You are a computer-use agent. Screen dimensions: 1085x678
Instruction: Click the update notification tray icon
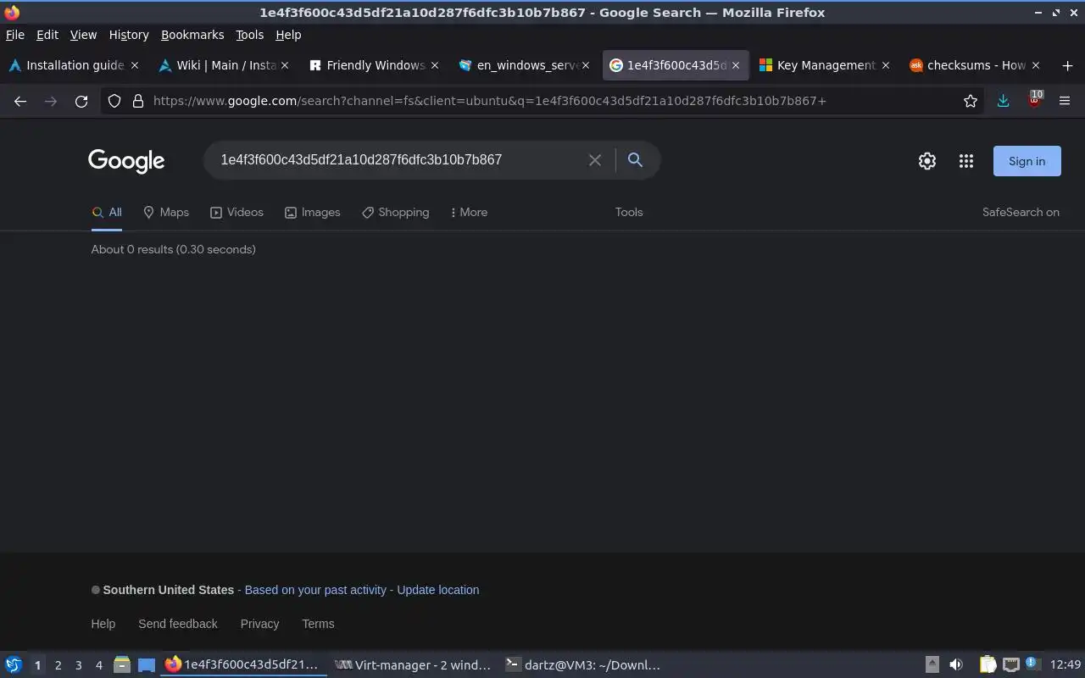point(1032,664)
